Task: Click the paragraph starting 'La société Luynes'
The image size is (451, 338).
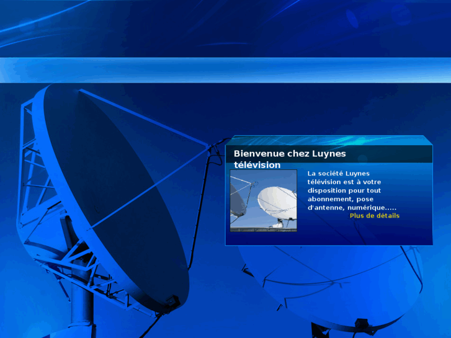Action: pyautogui.click(x=352, y=190)
